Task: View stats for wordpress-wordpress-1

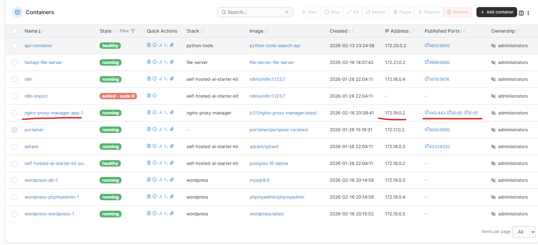Action: (x=160, y=213)
